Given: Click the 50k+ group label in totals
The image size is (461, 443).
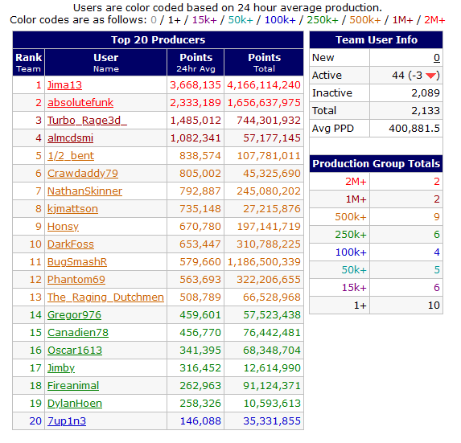Looking at the screenshot, I should pyautogui.click(x=354, y=269).
